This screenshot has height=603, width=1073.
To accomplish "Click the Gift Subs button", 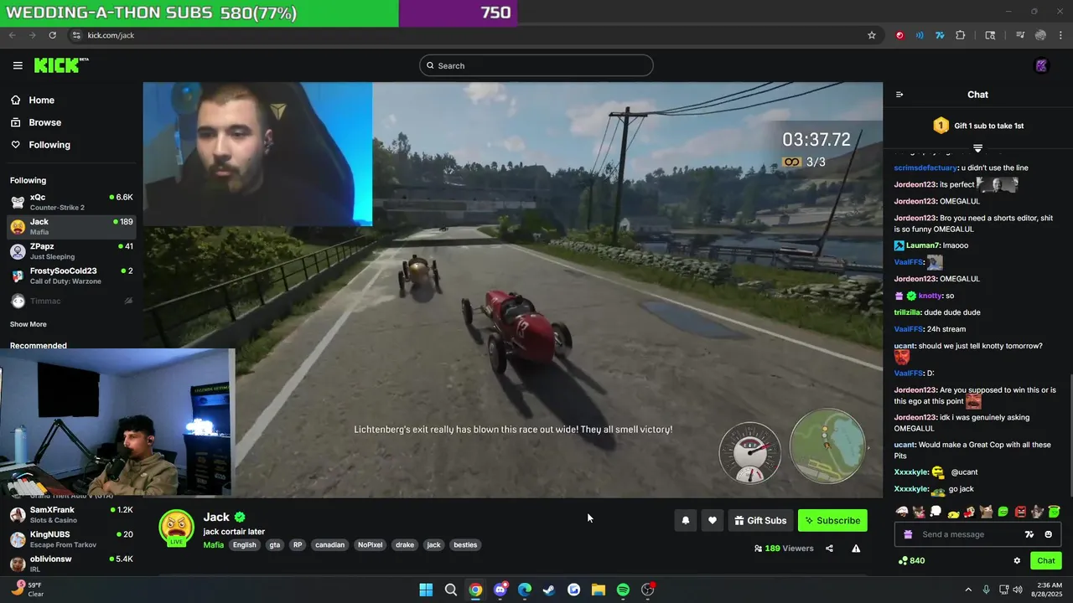I will click(x=760, y=520).
